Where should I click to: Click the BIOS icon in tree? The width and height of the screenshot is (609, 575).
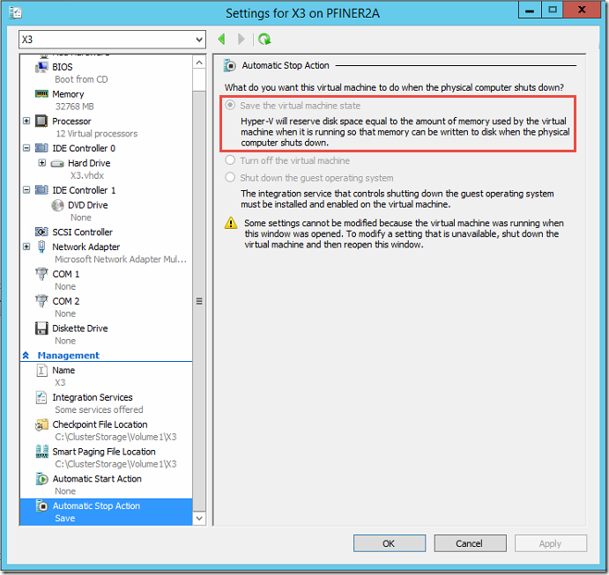(41, 67)
